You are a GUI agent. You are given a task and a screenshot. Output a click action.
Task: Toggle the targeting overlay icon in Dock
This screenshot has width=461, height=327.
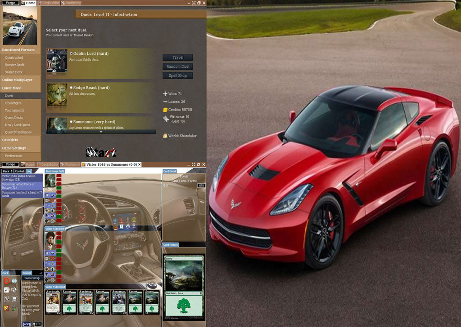15,308
